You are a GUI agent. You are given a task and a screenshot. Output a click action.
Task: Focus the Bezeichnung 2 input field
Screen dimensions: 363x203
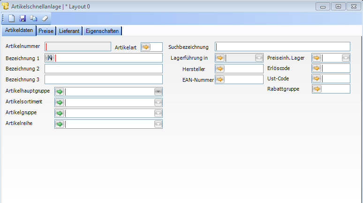[x=104, y=69]
